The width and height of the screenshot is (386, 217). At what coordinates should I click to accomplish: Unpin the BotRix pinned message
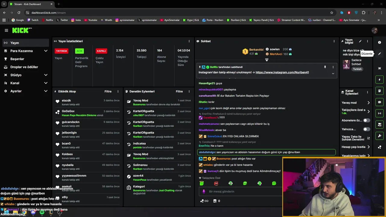[325, 67]
